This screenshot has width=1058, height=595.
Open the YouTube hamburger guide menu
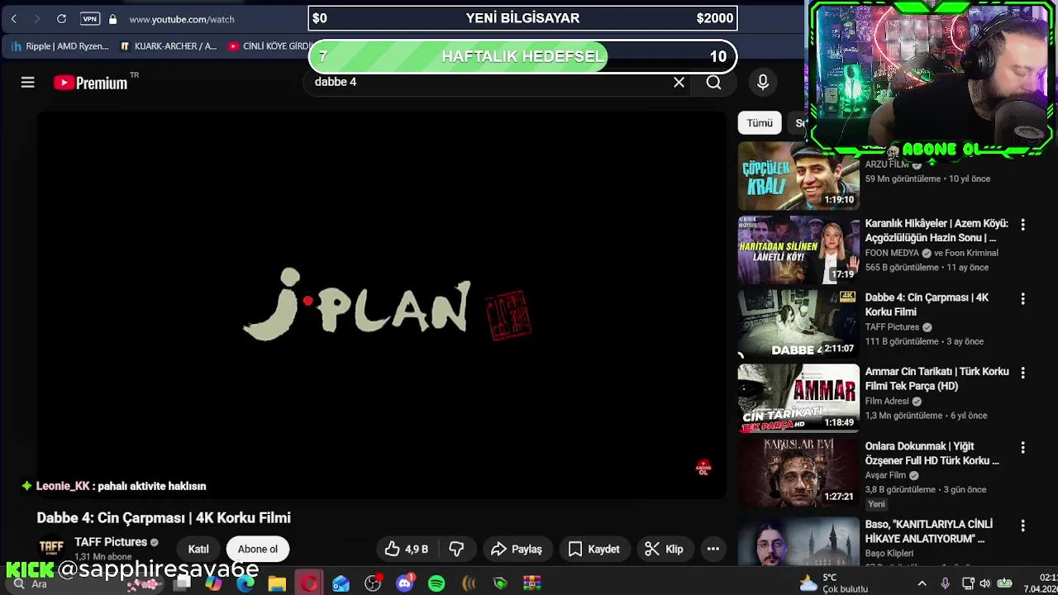(x=27, y=83)
